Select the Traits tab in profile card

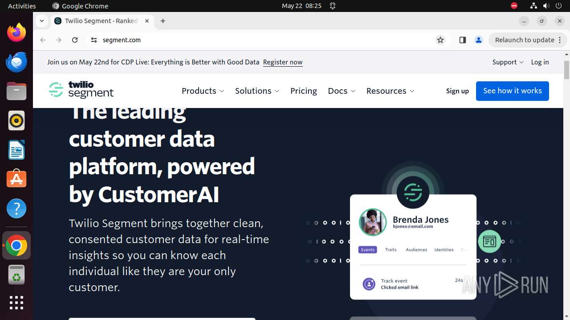(391, 250)
